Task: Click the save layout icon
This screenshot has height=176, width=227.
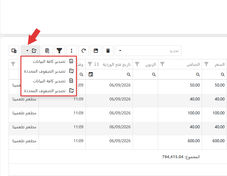Action: click(x=96, y=51)
